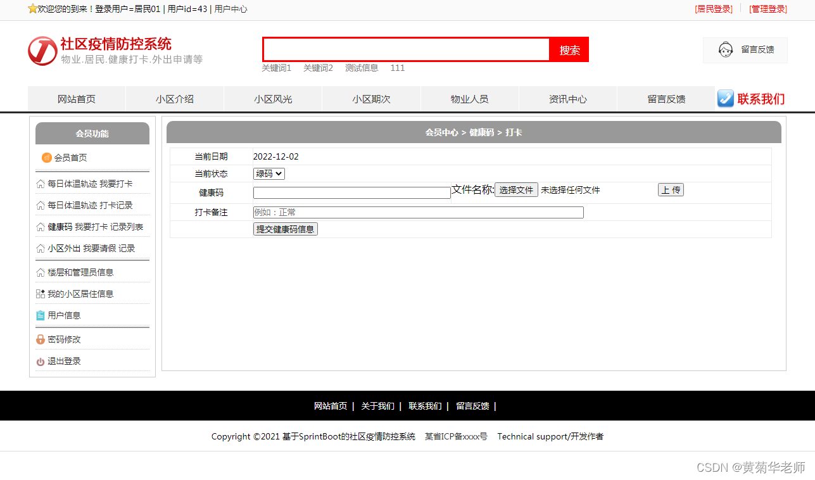Click the 选择文件 file chooser button
The height and width of the screenshot is (480, 815).
[x=516, y=190]
